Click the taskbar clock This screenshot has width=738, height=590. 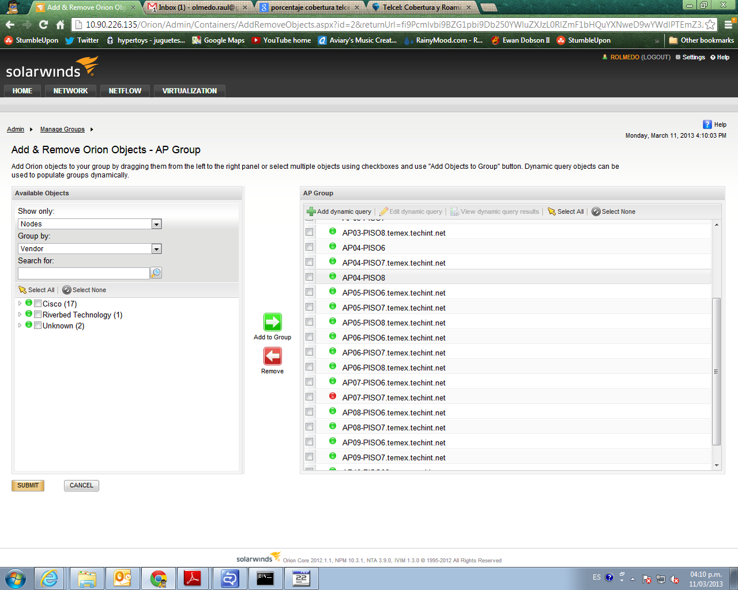coord(706,579)
